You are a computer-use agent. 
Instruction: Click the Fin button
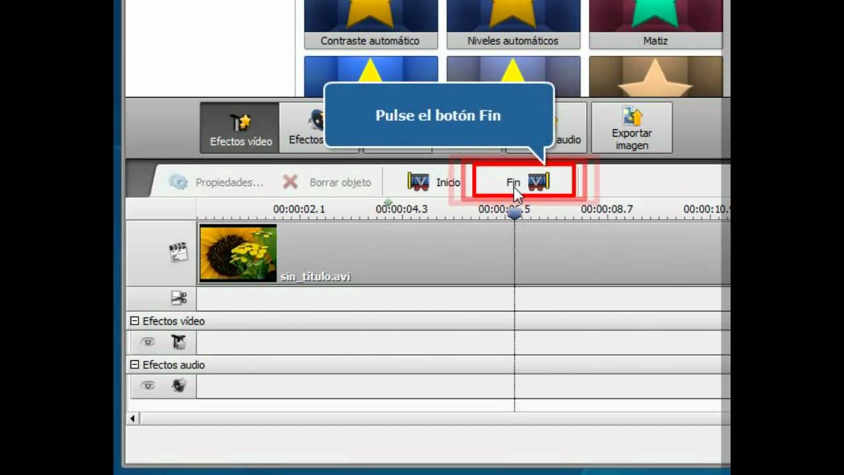click(x=524, y=182)
